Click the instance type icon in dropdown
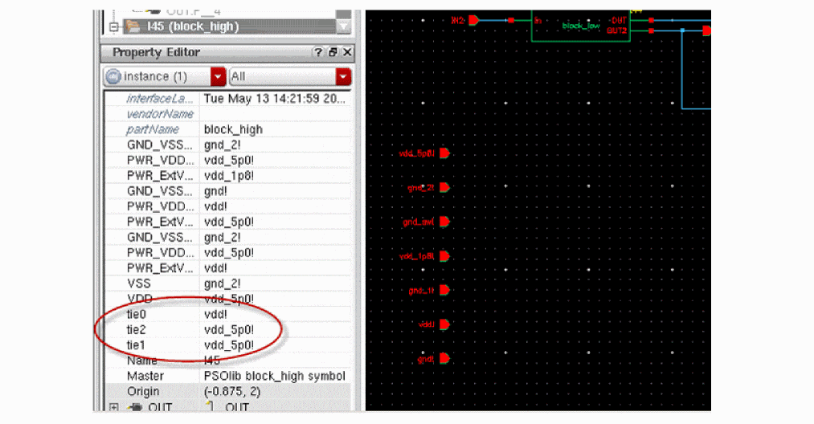This screenshot has height=424, width=814. click(112, 77)
